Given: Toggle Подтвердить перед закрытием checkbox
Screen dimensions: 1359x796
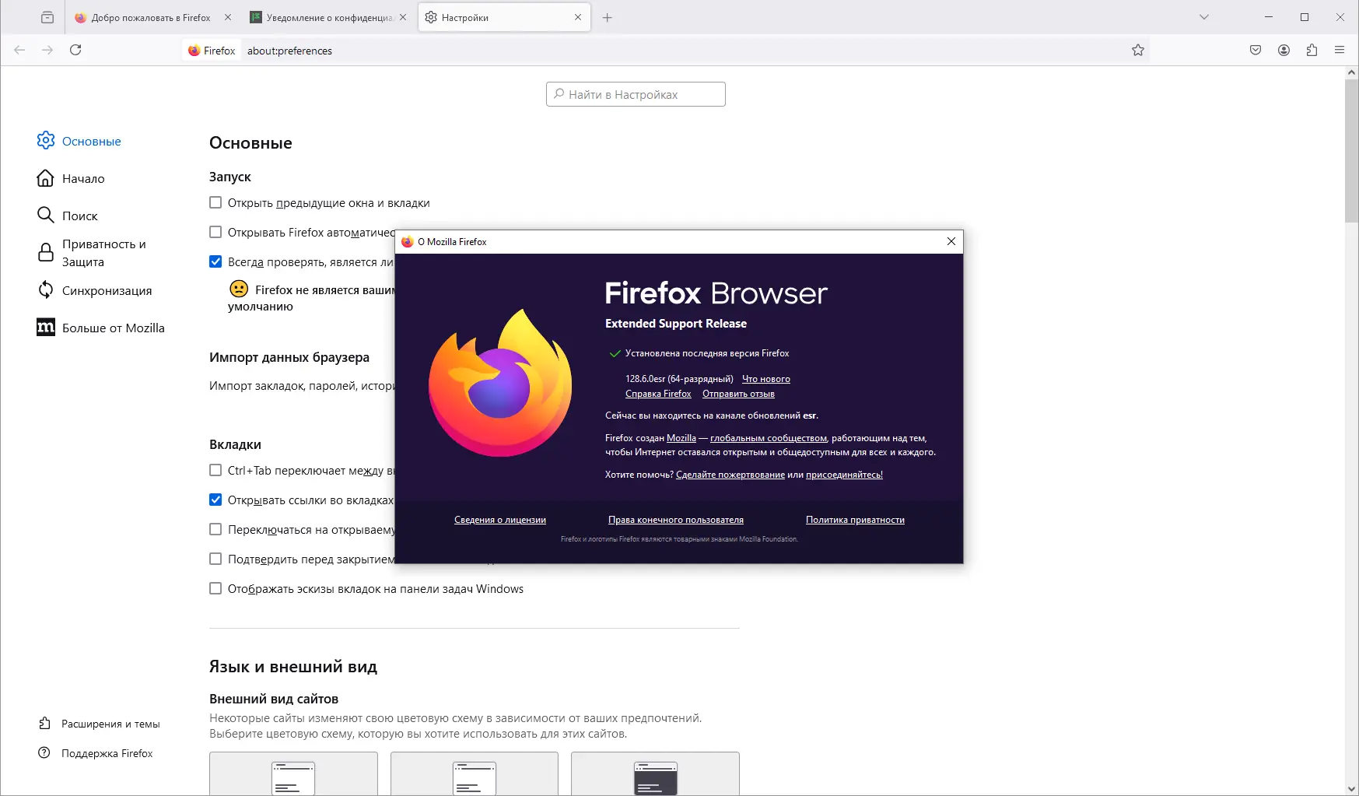Looking at the screenshot, I should [215, 559].
